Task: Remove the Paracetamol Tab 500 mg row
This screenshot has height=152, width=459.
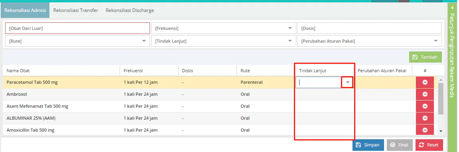Action: point(425,82)
